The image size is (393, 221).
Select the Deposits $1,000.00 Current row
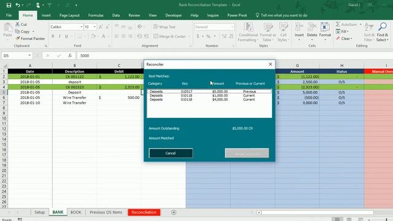pos(209,96)
